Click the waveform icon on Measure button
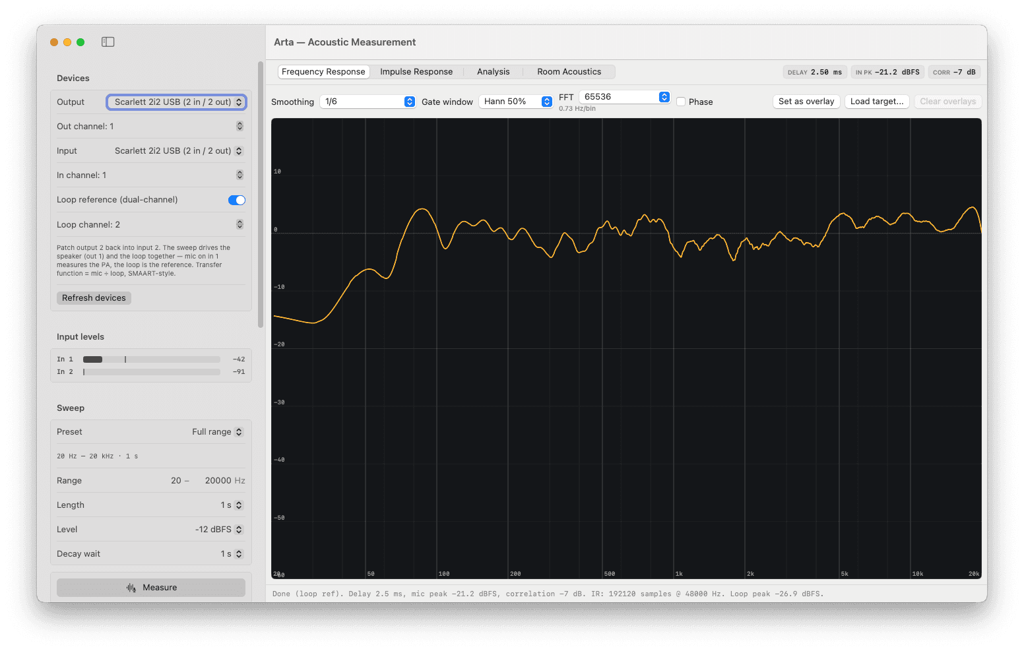 [131, 588]
